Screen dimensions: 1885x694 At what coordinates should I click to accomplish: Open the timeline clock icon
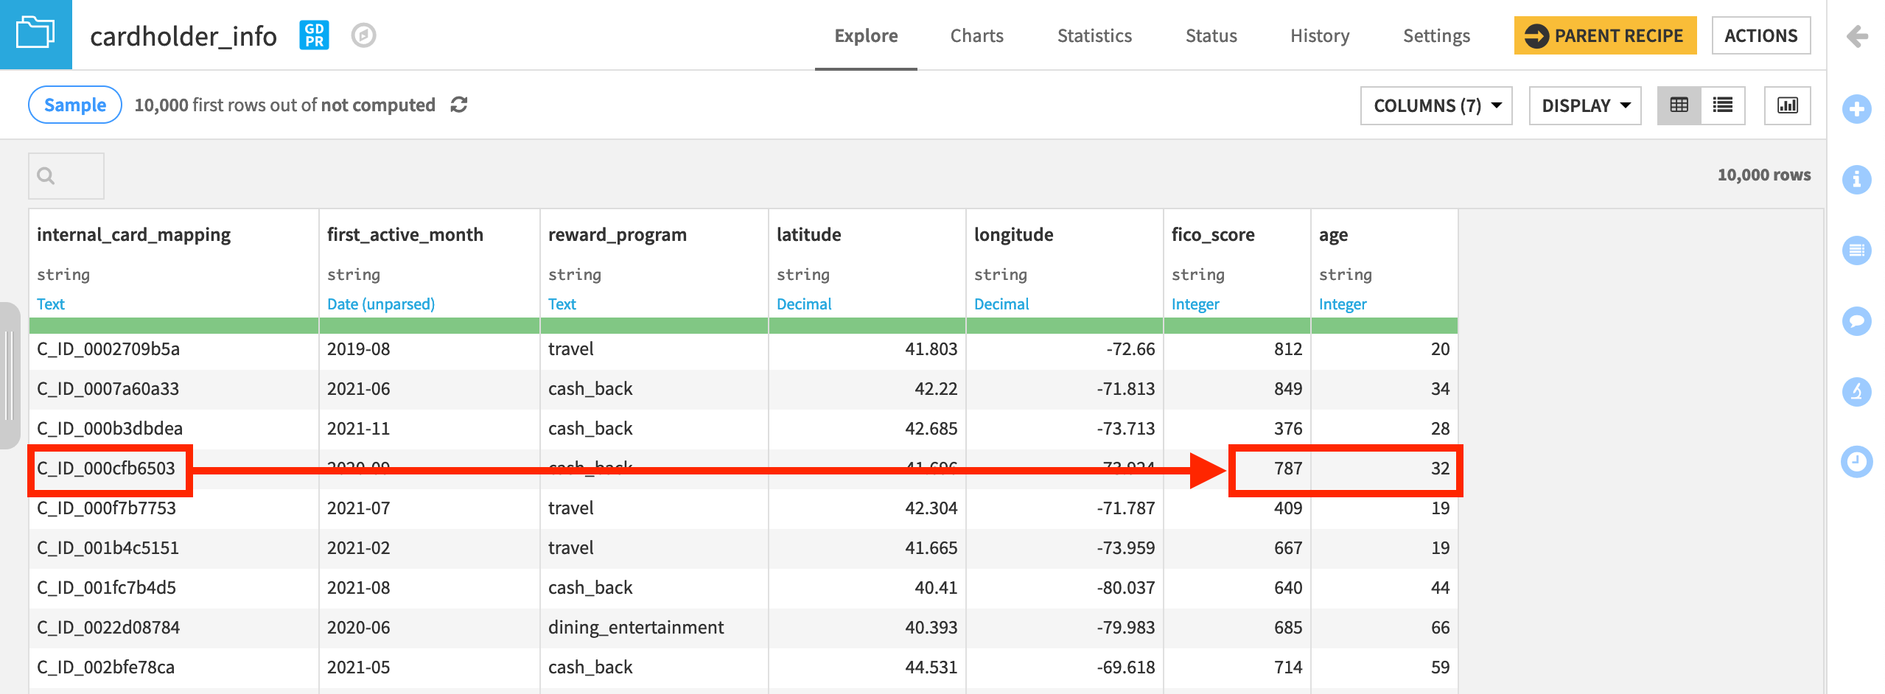(1856, 462)
